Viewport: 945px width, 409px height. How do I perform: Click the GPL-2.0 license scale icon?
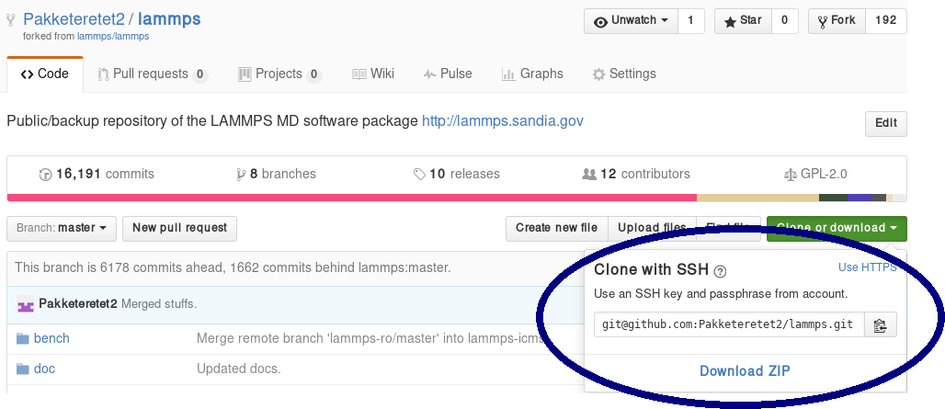[x=790, y=174]
